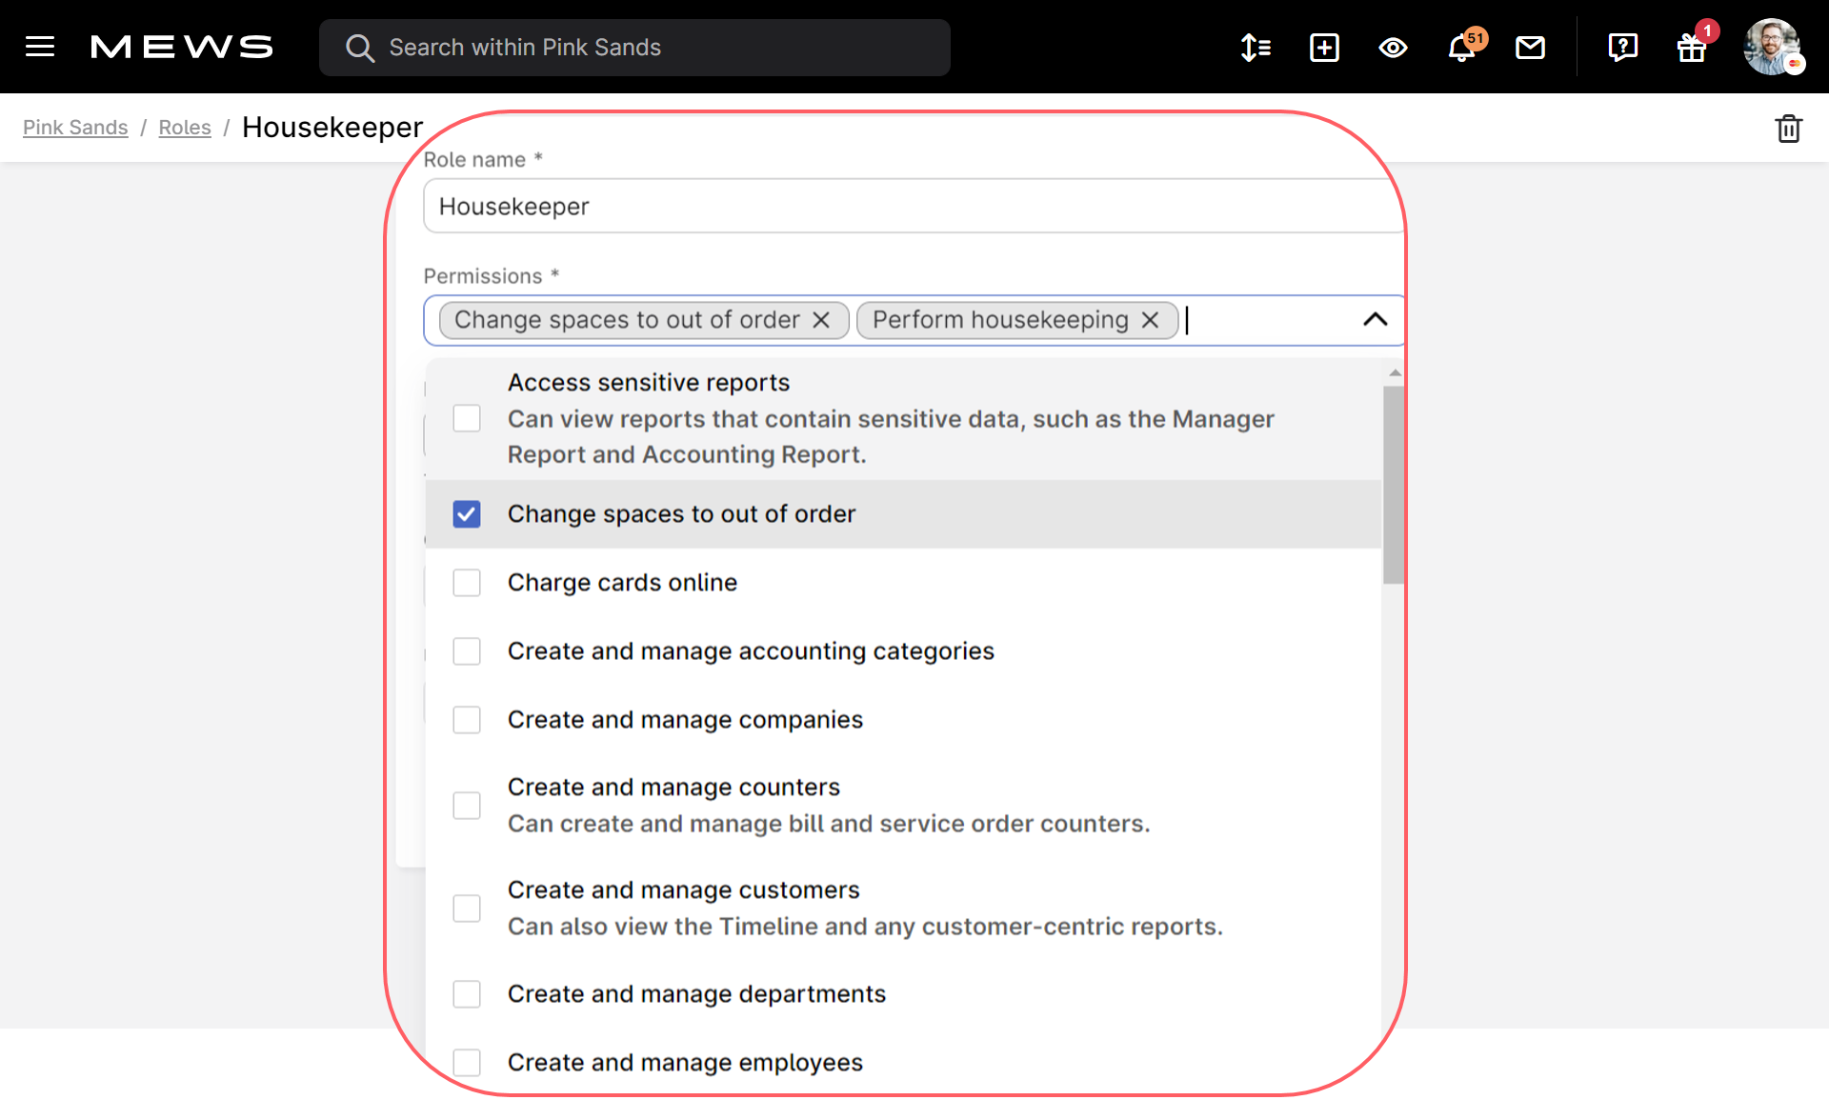This screenshot has height=1120, width=1829.
Task: Go to Pink Sands breadcrumb link
Action: [x=75, y=128]
